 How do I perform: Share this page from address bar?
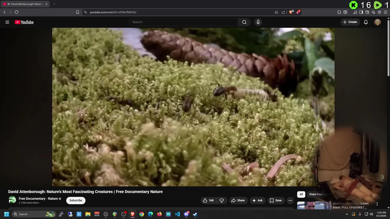[x=283, y=12]
